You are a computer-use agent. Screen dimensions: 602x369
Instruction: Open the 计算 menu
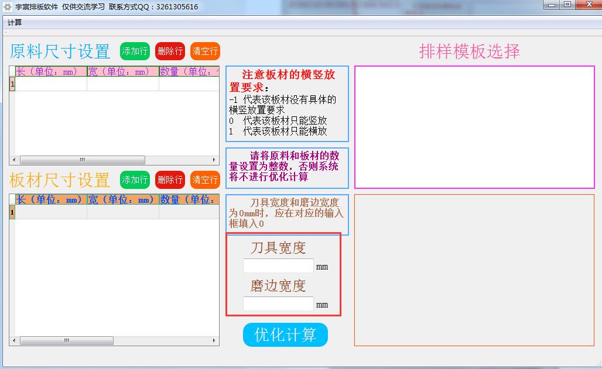[16, 23]
